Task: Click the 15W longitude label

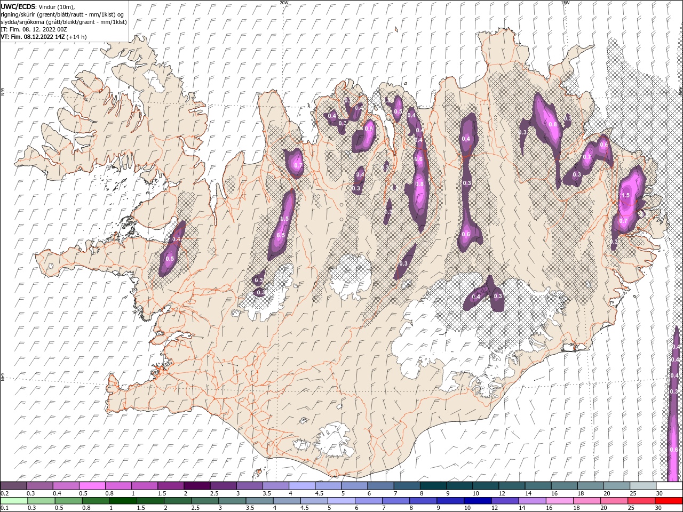Action: 565,3
